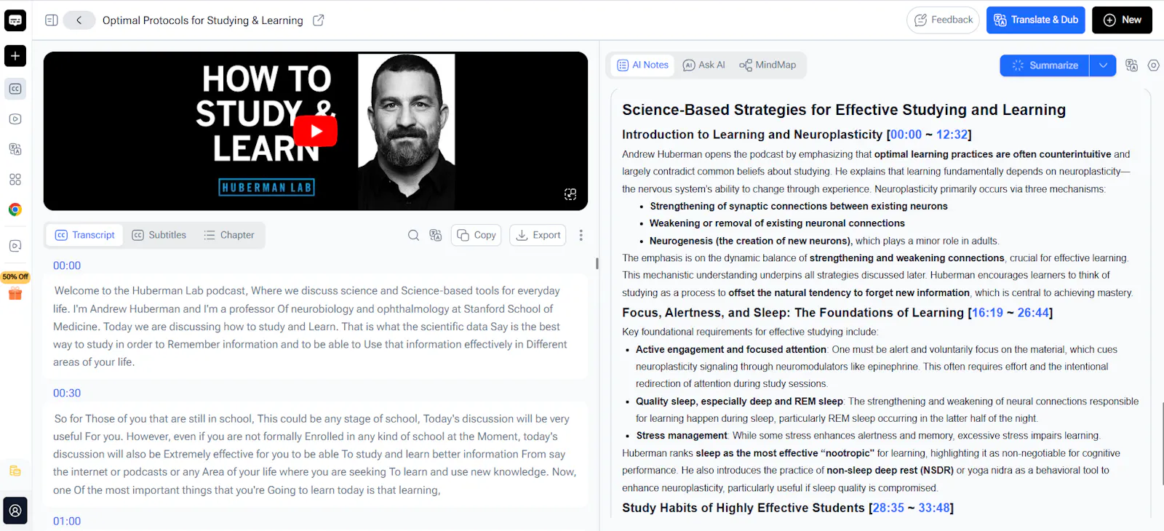Click the heading 'Focus, Alertness, and Sleep: The Foundations of Learning'
This screenshot has height=531, width=1164.
tap(793, 313)
